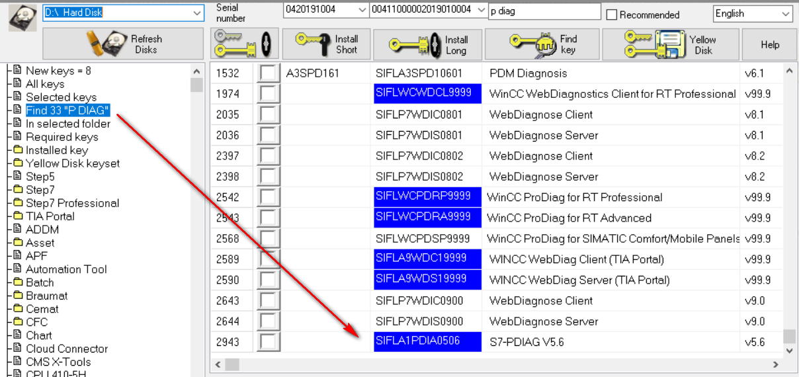Tick checkbox for row 2397
This screenshot has height=377, width=799.
click(268, 156)
